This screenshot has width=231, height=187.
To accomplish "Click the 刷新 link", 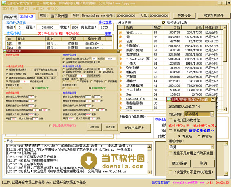I will pos(108,33).
